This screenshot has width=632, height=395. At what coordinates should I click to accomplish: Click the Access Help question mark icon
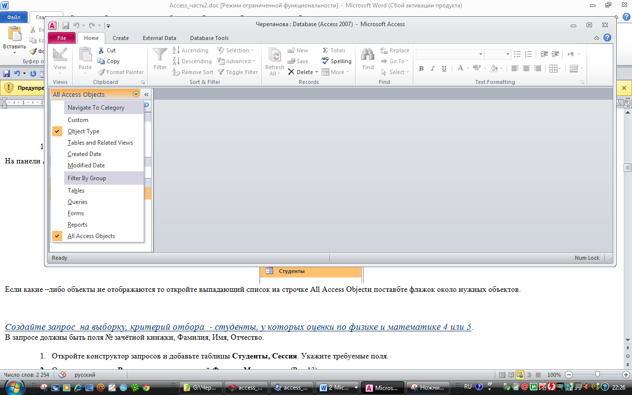tap(607, 38)
